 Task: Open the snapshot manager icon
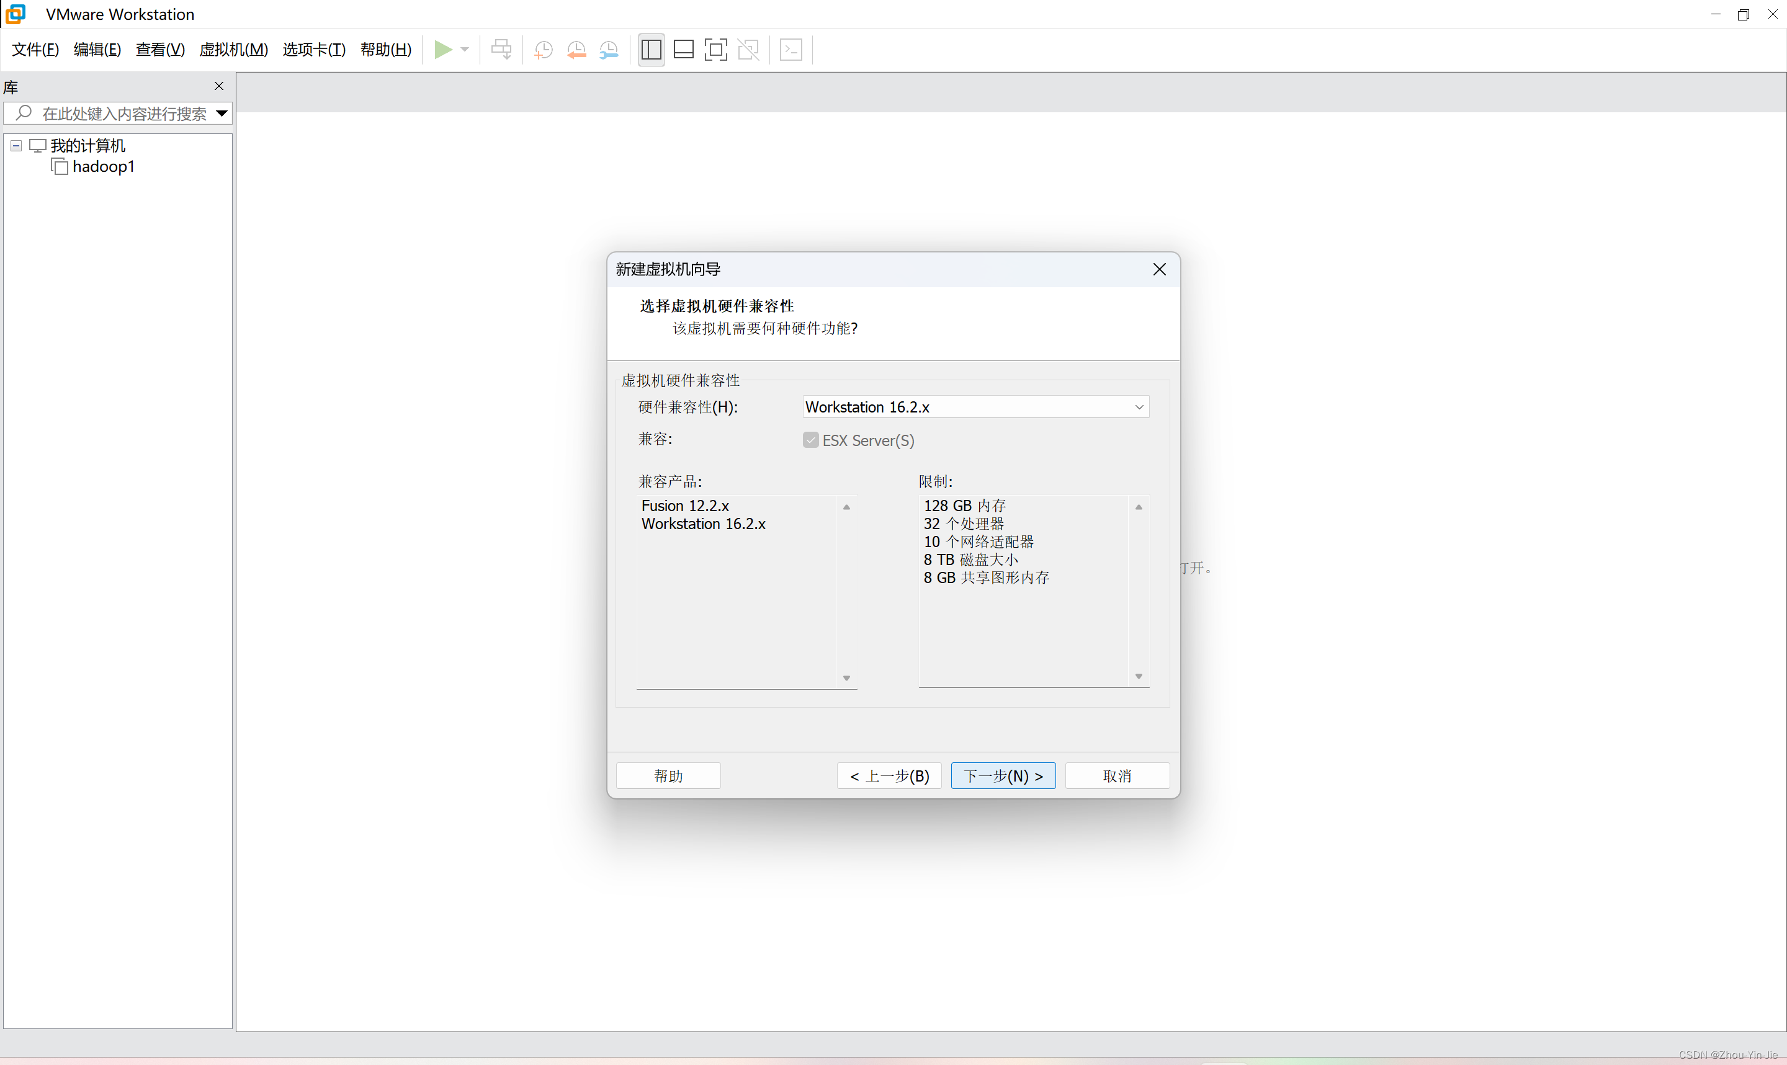pos(609,50)
